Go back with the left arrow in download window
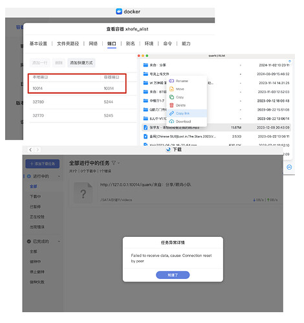The width and height of the screenshot is (304, 323). point(30,150)
